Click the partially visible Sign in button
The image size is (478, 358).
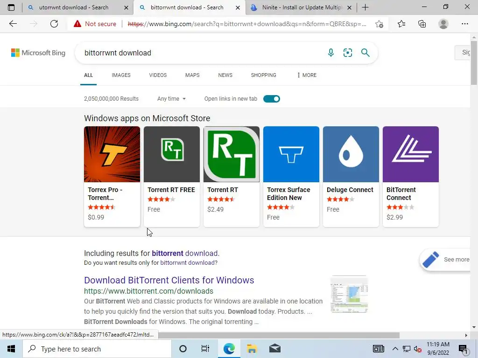click(464, 53)
